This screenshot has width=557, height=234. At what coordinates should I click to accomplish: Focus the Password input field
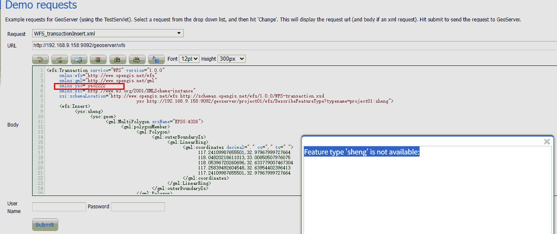(138, 207)
